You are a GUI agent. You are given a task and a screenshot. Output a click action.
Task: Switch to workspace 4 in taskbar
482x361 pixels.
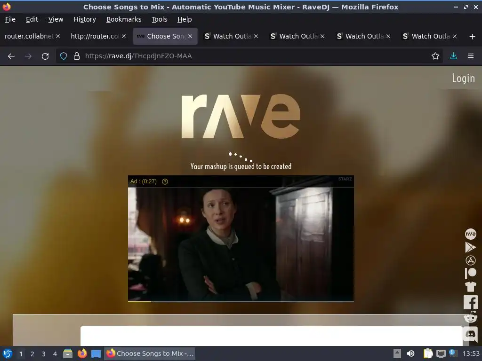(x=55, y=354)
